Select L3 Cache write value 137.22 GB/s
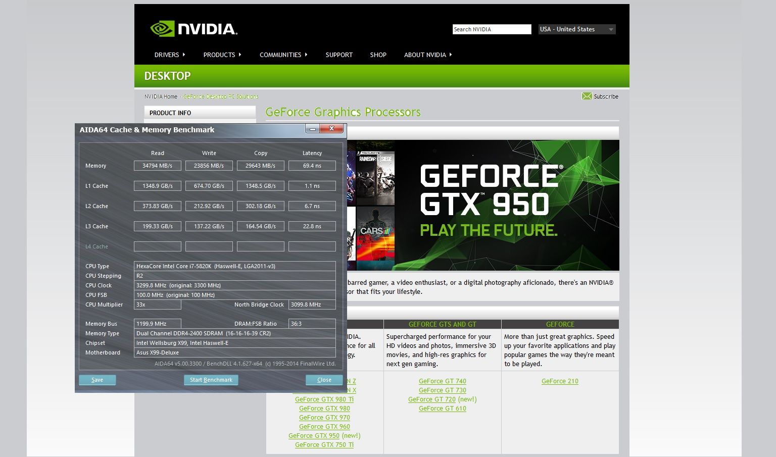The image size is (776, 457). point(209,226)
